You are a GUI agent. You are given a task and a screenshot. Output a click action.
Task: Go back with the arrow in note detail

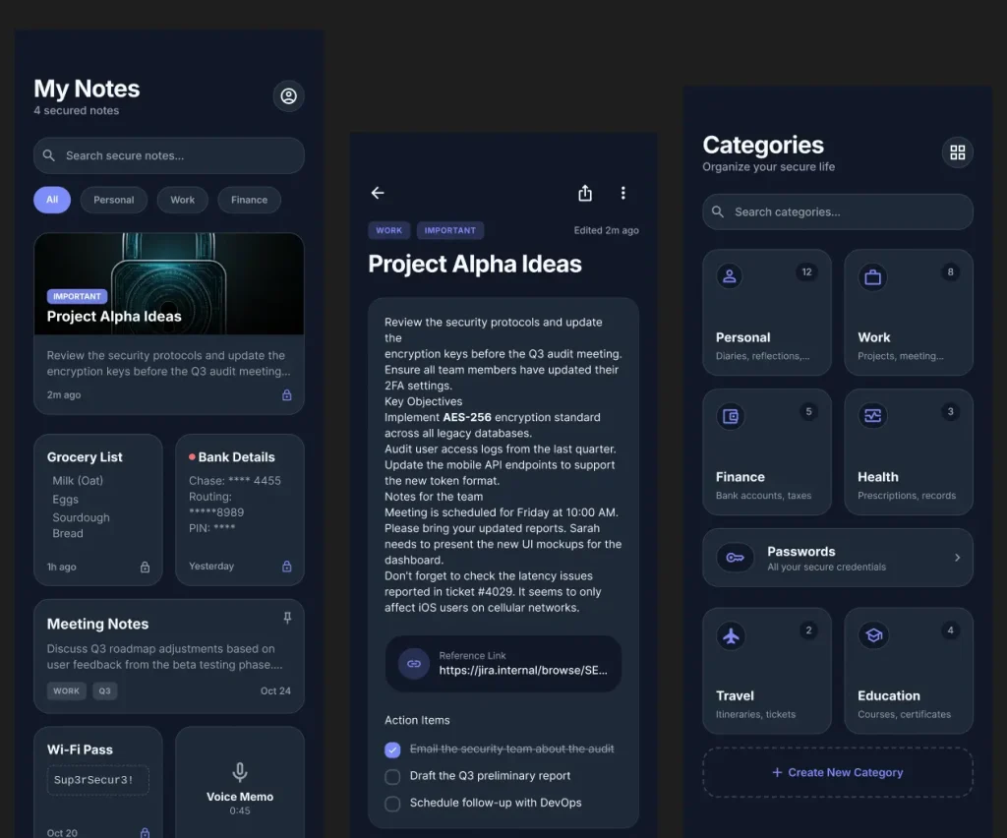coord(378,193)
